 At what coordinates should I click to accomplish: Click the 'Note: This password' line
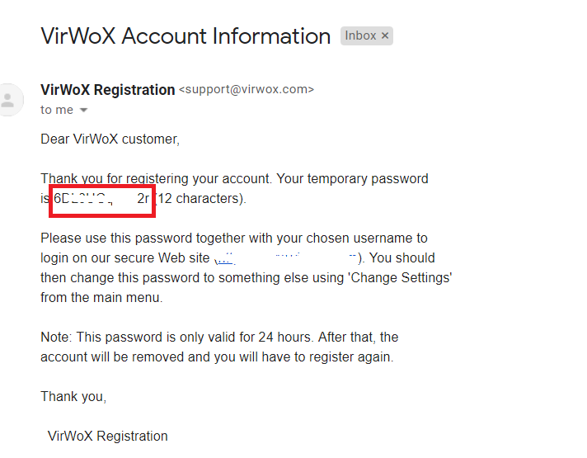pyautogui.click(x=219, y=338)
